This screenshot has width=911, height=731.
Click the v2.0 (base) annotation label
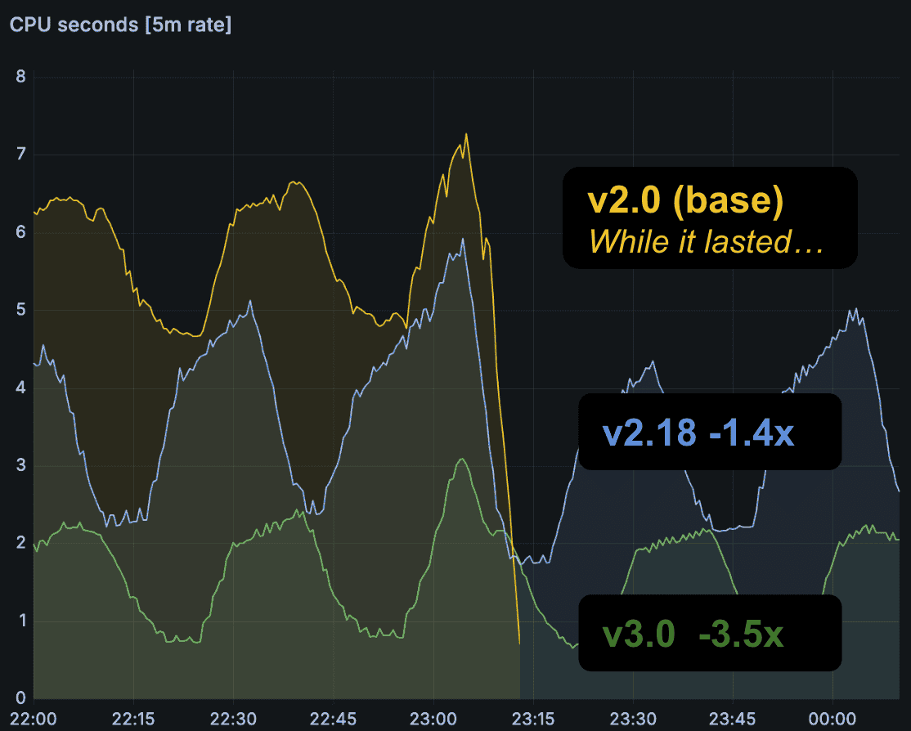click(x=685, y=201)
